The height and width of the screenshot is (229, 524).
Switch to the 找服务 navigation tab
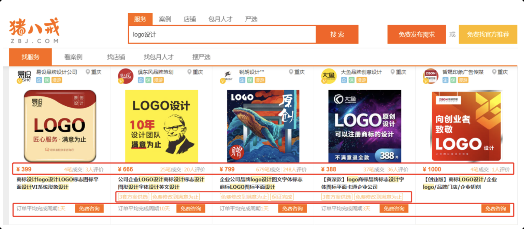point(30,57)
